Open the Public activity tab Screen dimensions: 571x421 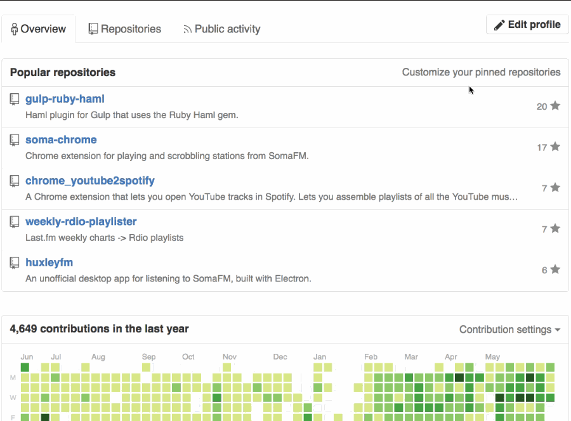(x=221, y=29)
